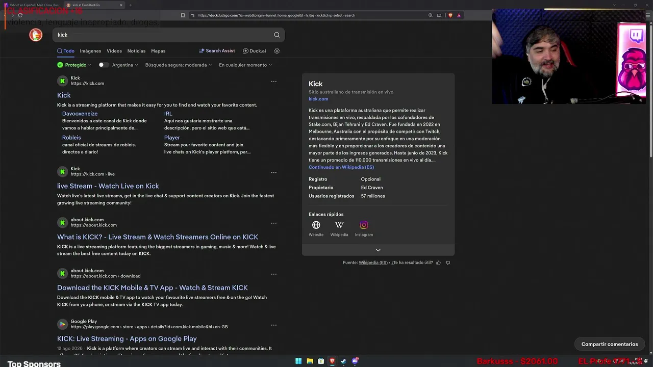Open the En cualquier momento time filter

[x=245, y=65]
